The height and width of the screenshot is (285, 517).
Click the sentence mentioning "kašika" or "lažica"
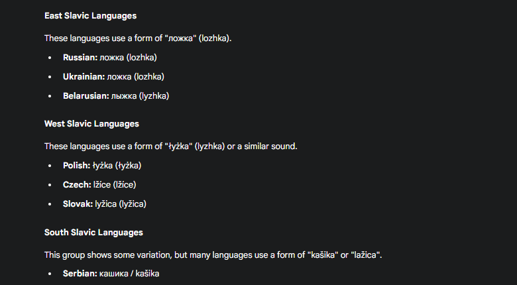coord(213,255)
